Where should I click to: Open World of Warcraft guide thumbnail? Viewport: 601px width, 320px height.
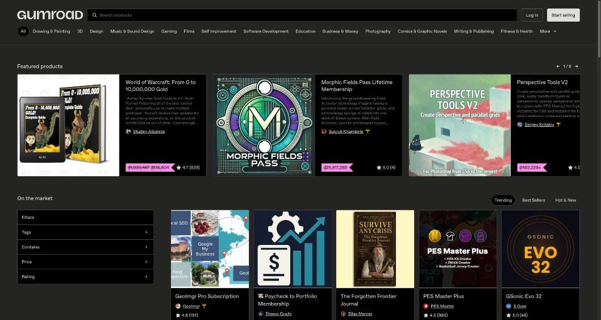68,125
